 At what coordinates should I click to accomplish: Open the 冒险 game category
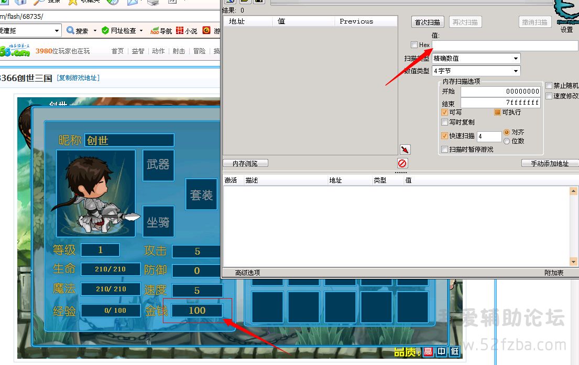point(200,51)
